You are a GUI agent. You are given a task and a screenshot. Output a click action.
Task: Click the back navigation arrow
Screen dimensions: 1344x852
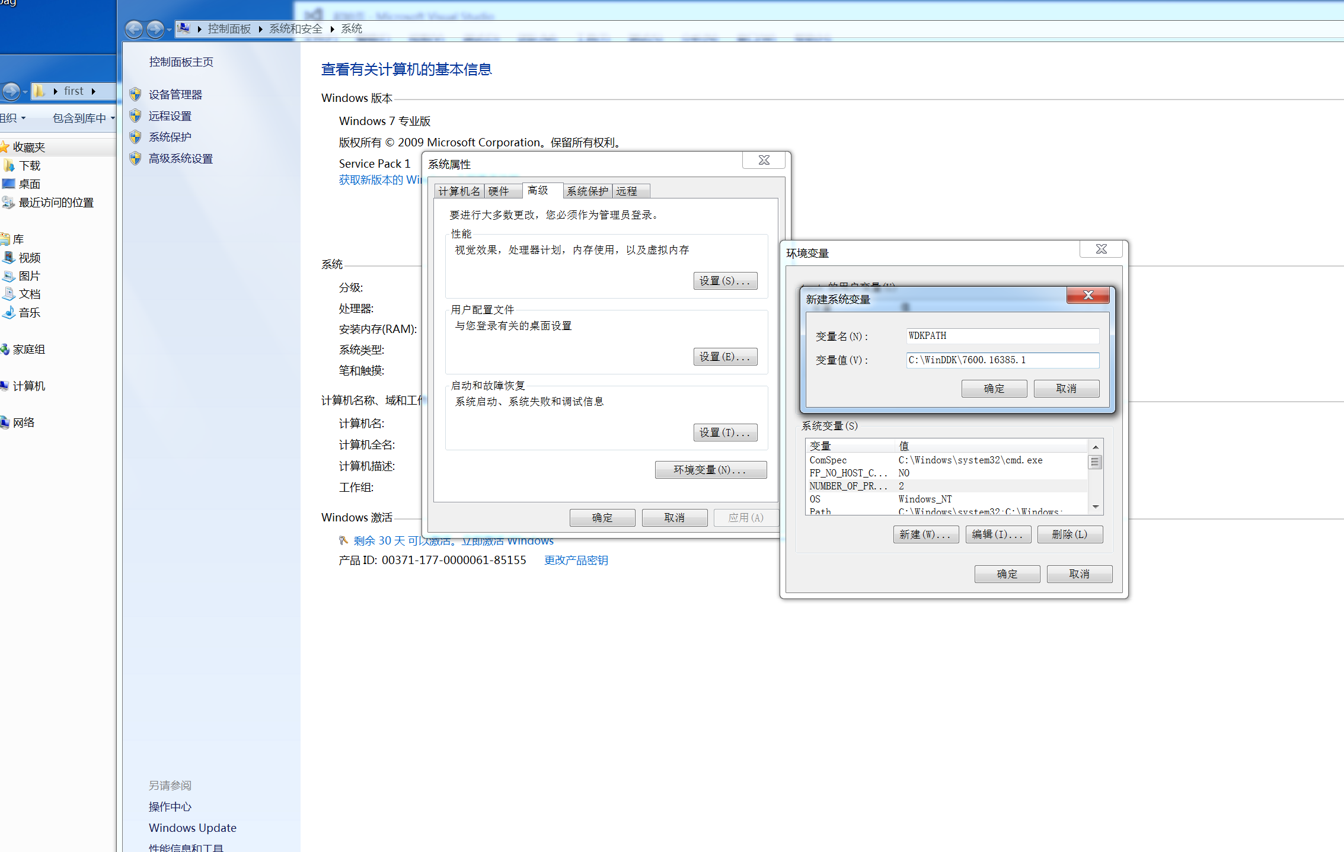pyautogui.click(x=134, y=28)
